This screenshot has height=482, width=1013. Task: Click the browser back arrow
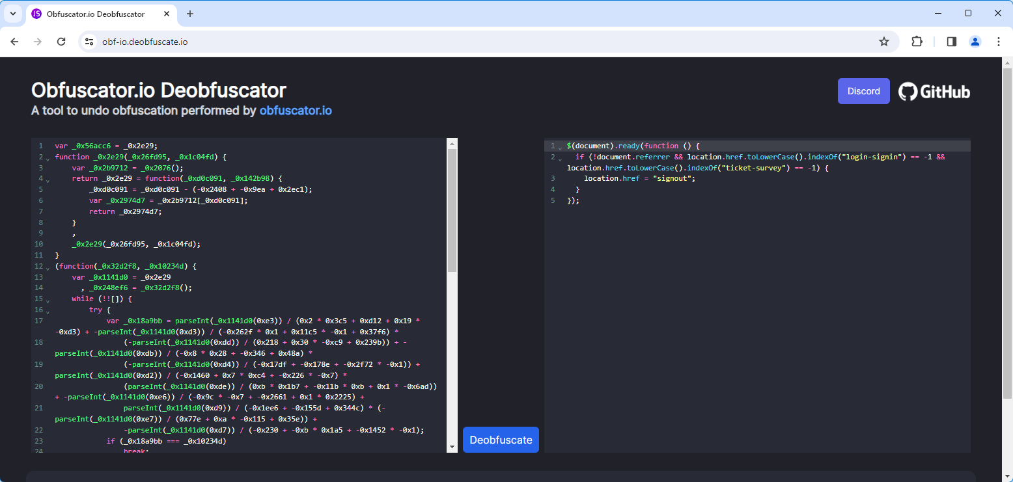click(x=14, y=42)
